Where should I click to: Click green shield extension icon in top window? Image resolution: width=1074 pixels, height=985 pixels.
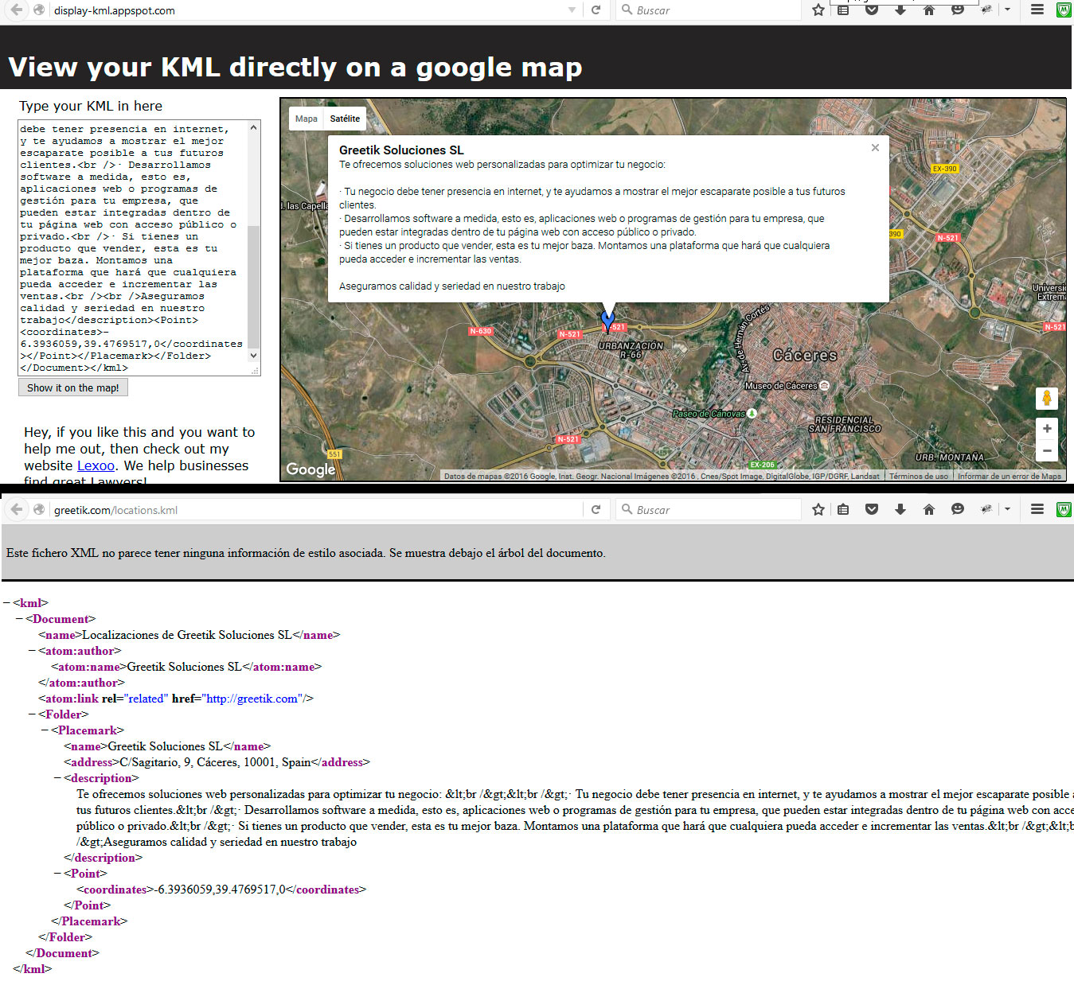(1064, 10)
